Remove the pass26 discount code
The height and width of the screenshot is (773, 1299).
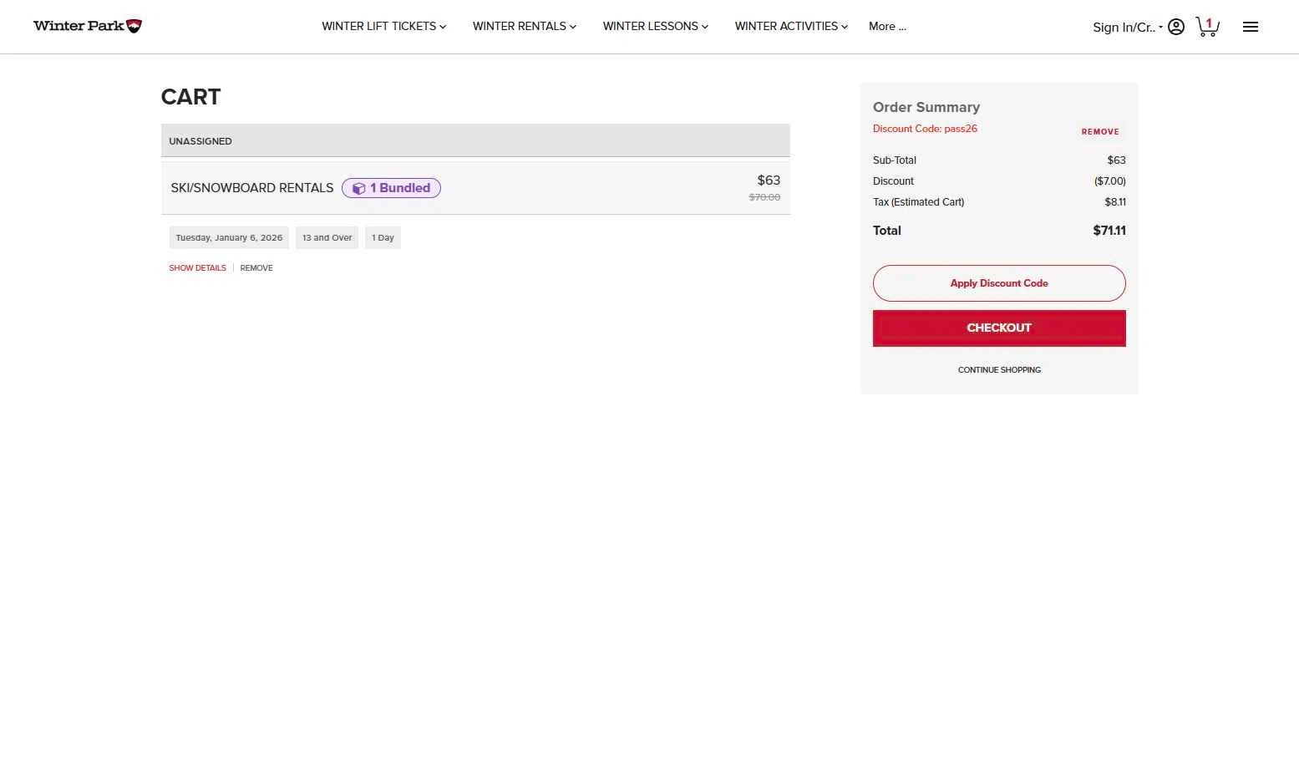(1100, 131)
